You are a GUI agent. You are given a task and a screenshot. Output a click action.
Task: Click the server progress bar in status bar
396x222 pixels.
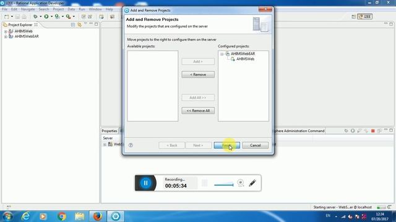coord(381,207)
